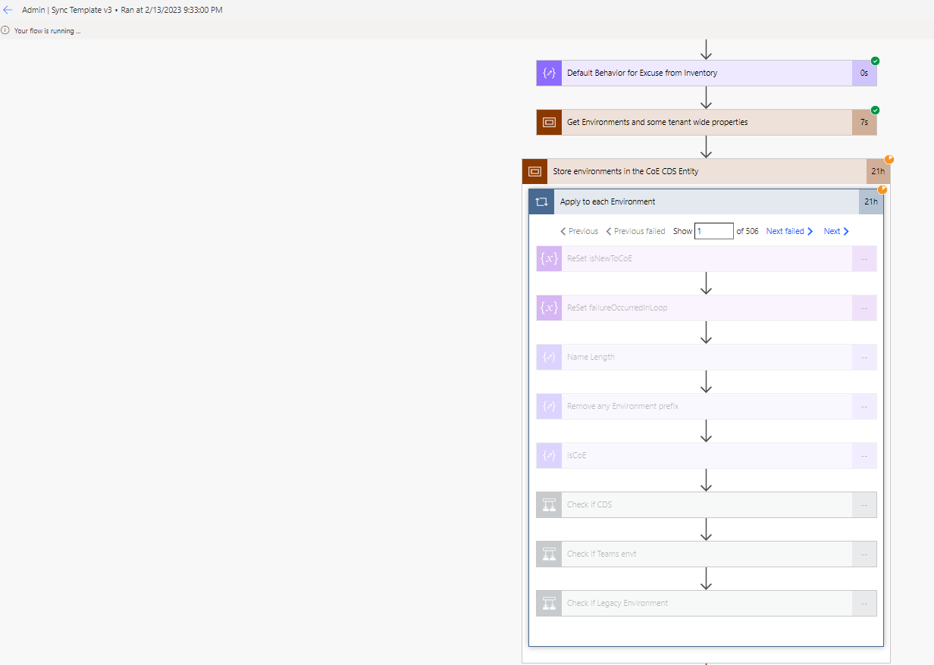Select the Compose icon on Default Behavior action
The image size is (934, 665).
(548, 73)
